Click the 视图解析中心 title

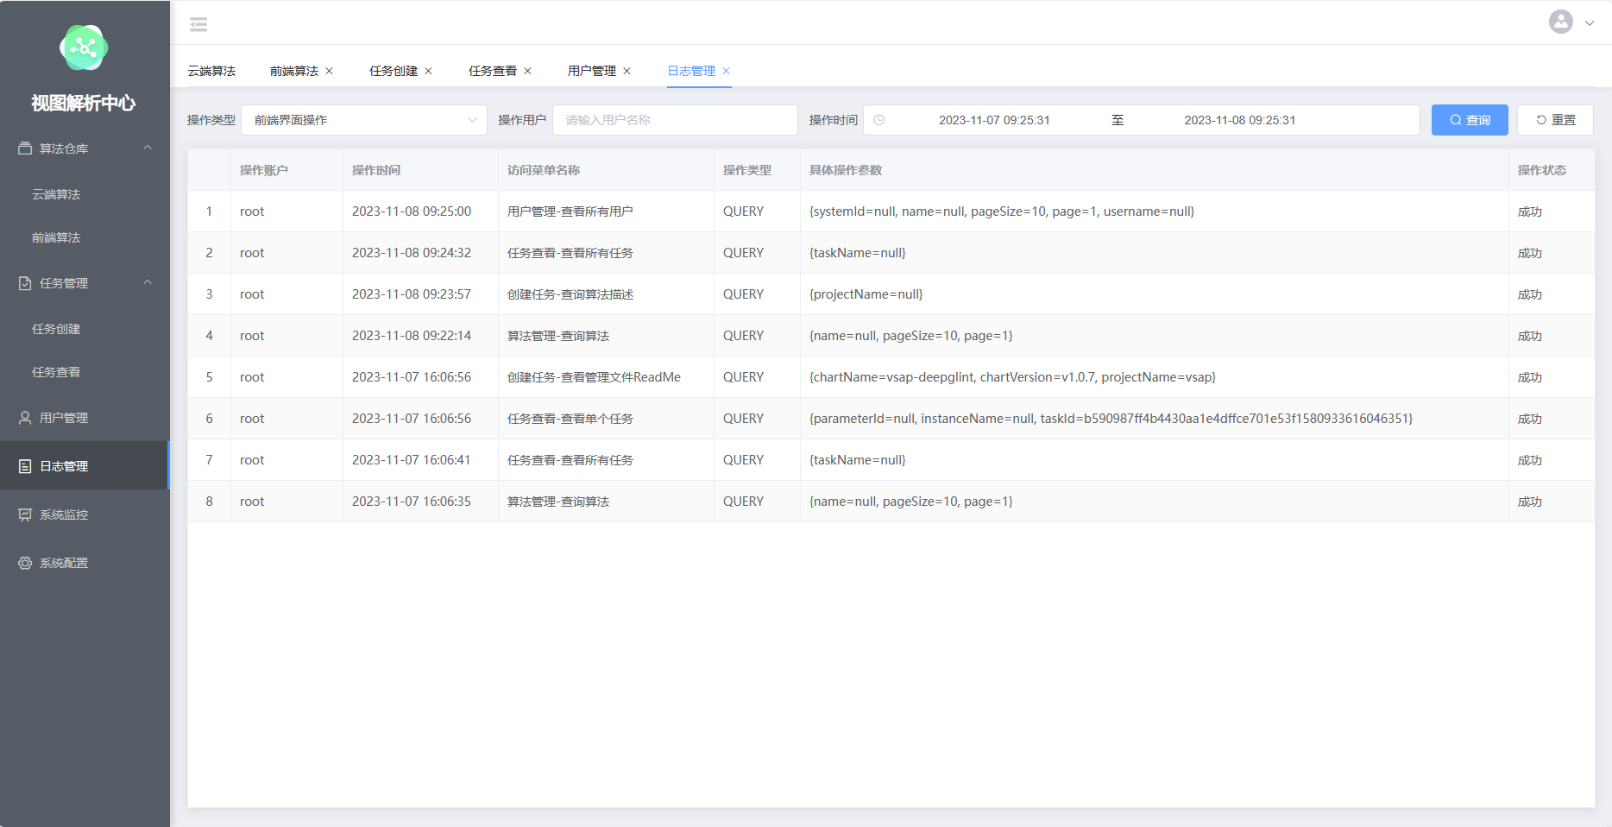(x=84, y=103)
